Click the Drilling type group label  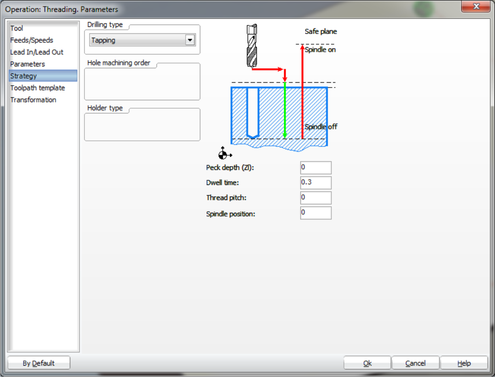[x=105, y=25]
